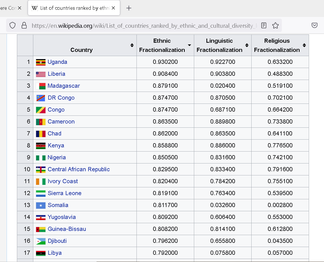
Task: Click the site security padlock icon
Action: tap(24, 26)
